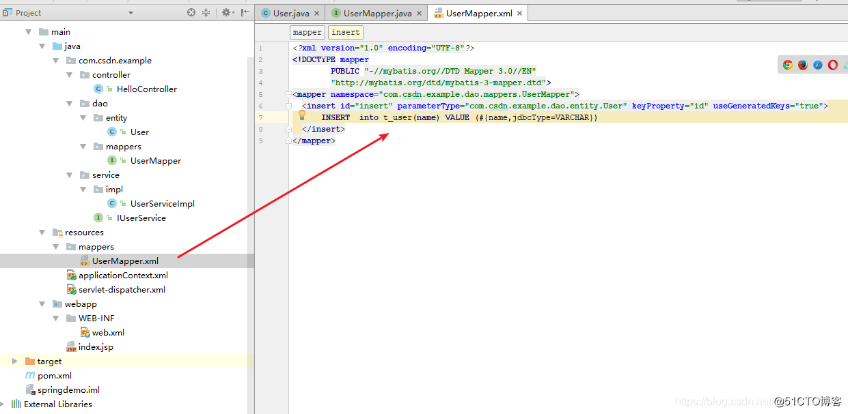Select UserMapper interface under dao mappers

(156, 161)
